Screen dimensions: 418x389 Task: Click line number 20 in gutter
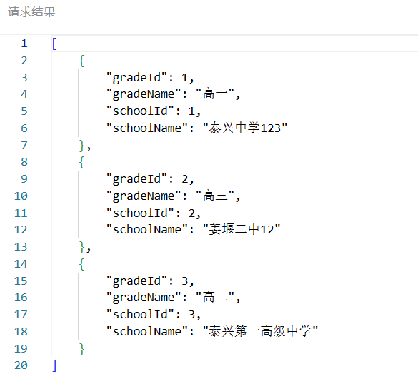(21, 365)
